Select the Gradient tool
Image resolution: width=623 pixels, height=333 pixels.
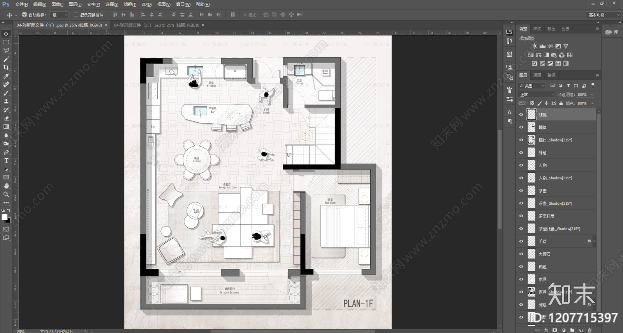point(6,127)
